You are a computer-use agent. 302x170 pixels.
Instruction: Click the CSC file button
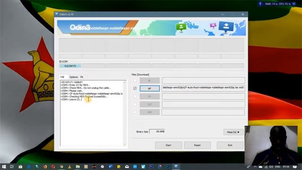tap(150, 104)
